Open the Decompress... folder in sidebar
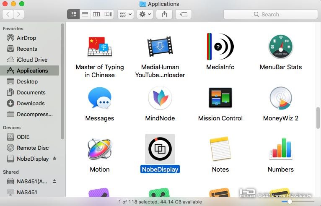 (x=30, y=114)
